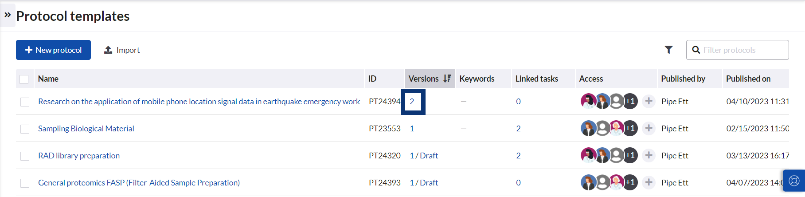This screenshot has width=805, height=197.
Task: Toggle the select all protocols checkbox
Action: [24, 79]
